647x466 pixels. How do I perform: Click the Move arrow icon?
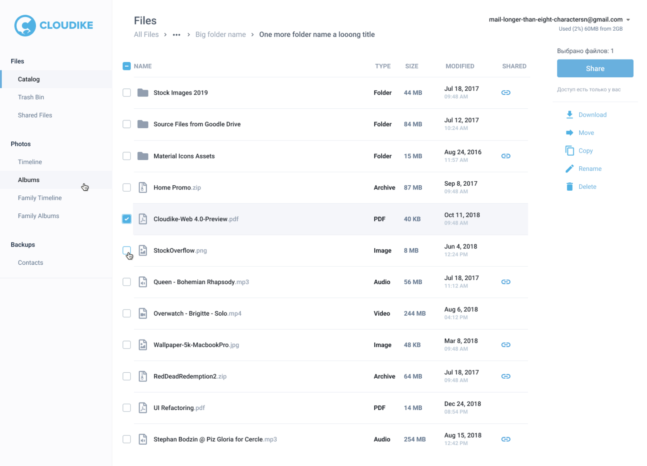[569, 133]
